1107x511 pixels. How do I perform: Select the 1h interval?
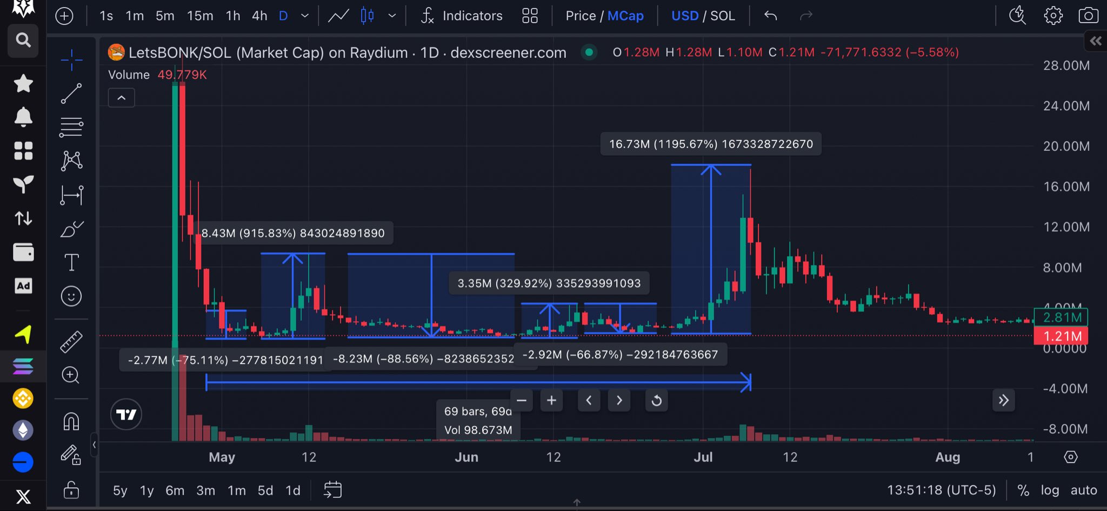(233, 16)
